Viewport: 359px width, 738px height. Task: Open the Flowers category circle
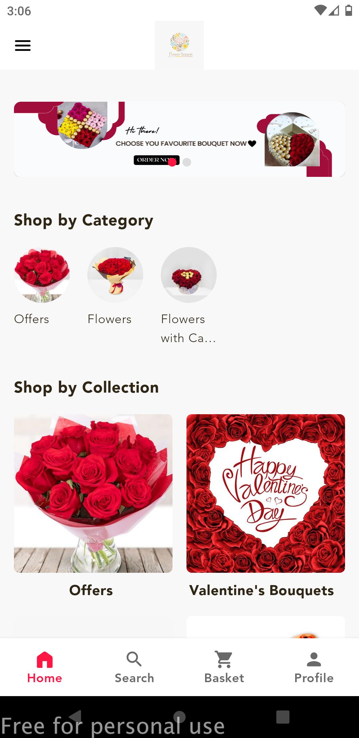[x=115, y=275]
